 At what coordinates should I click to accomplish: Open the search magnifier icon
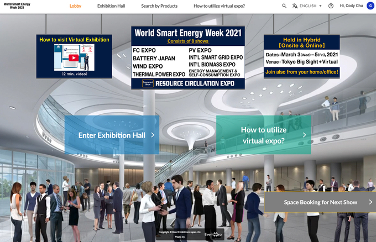[284, 6]
